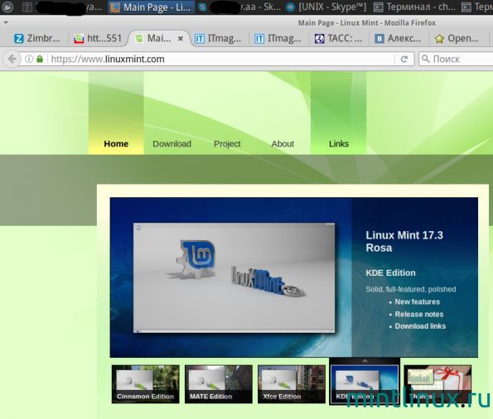Open the system menu icon in the top panel
The height and width of the screenshot is (419, 493).
click(7, 7)
